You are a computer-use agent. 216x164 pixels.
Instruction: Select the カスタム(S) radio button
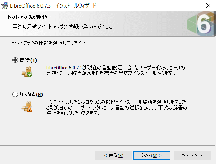click(x=15, y=94)
